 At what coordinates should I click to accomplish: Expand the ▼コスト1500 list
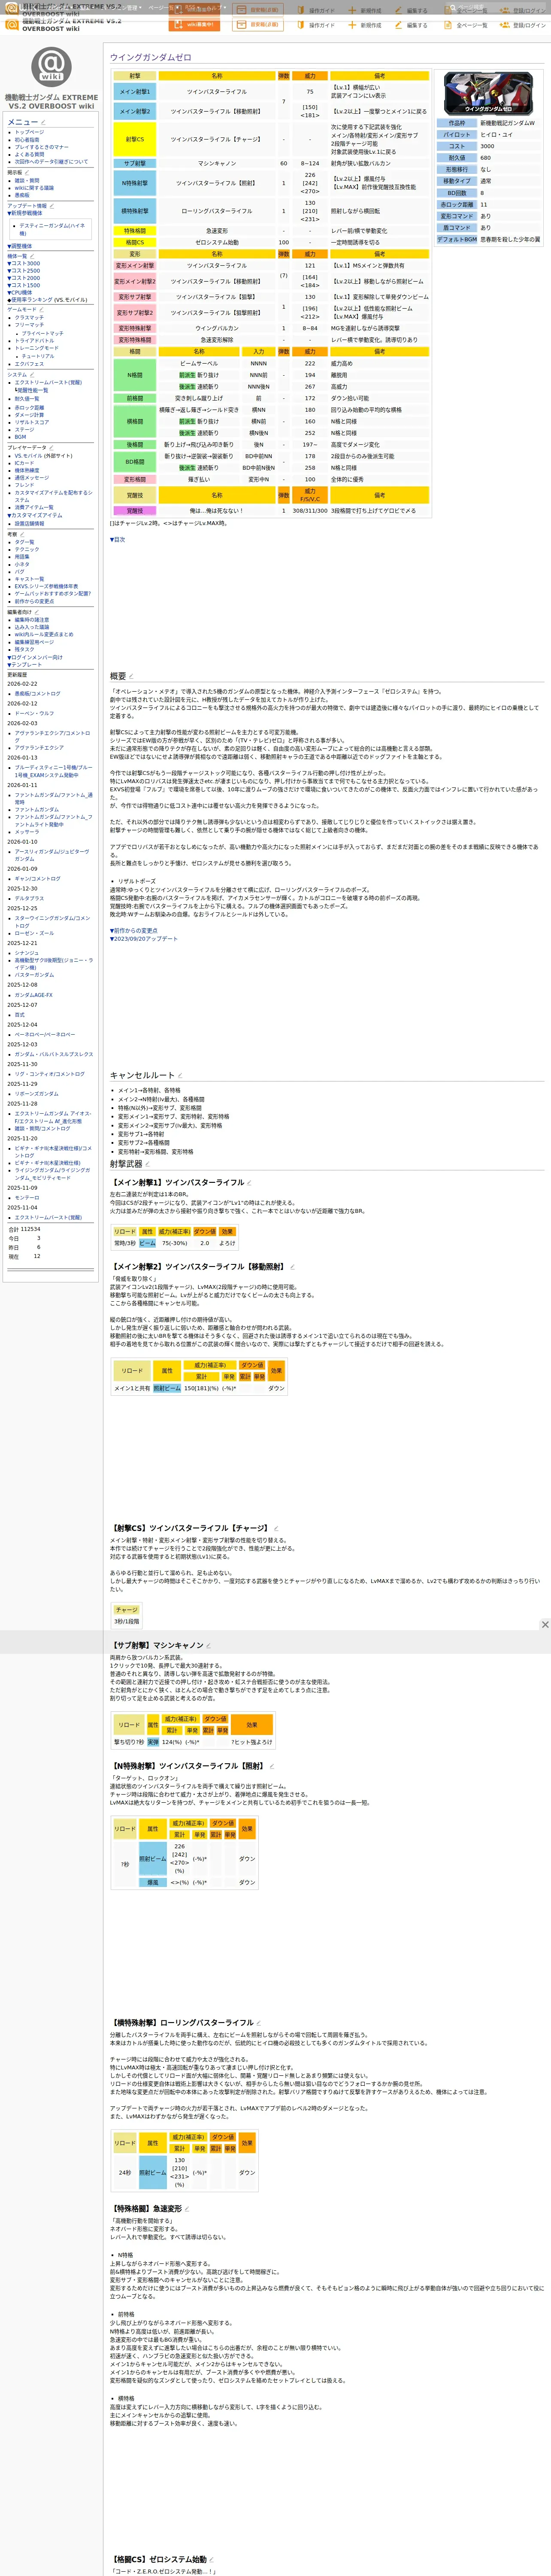pyautogui.click(x=24, y=285)
